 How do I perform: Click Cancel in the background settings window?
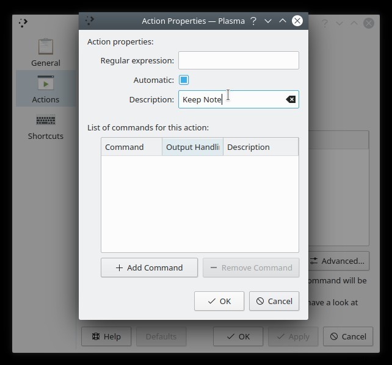(348, 336)
